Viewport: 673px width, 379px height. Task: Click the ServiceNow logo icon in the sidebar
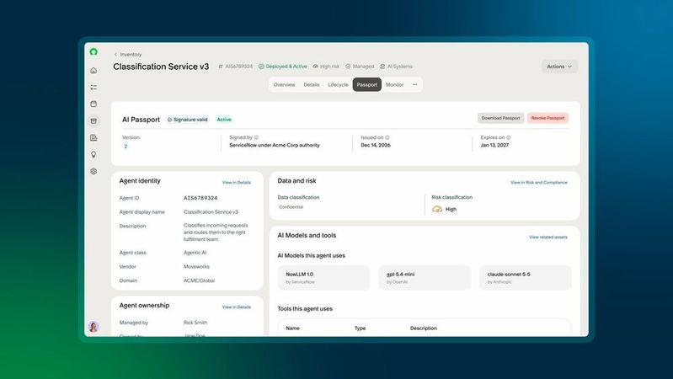click(93, 52)
